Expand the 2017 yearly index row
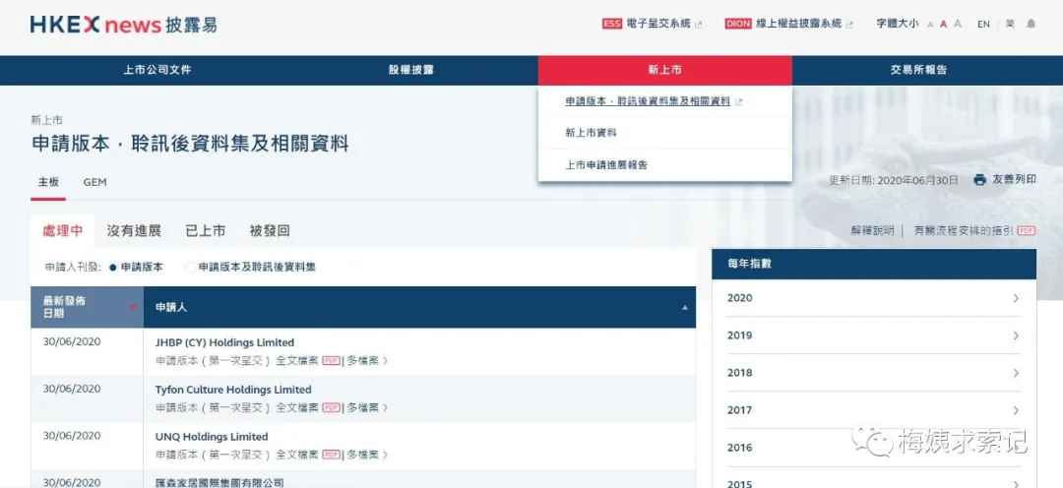This screenshot has height=488, width=1063. point(874,410)
